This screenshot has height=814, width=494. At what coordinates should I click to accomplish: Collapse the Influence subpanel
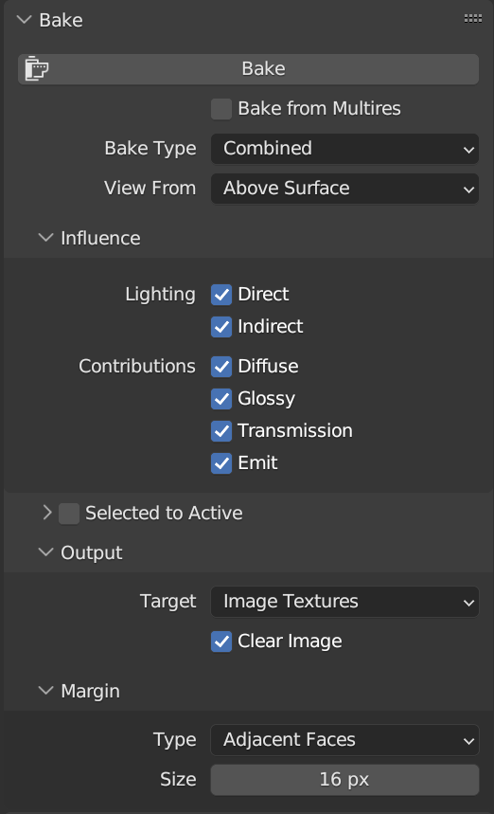(x=46, y=238)
